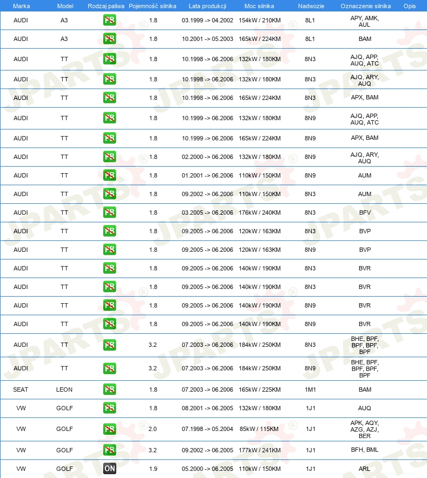Click the date range 02.2000 -> 06.2006
Image resolution: width=427 pixels, height=478 pixels.
coord(207,157)
